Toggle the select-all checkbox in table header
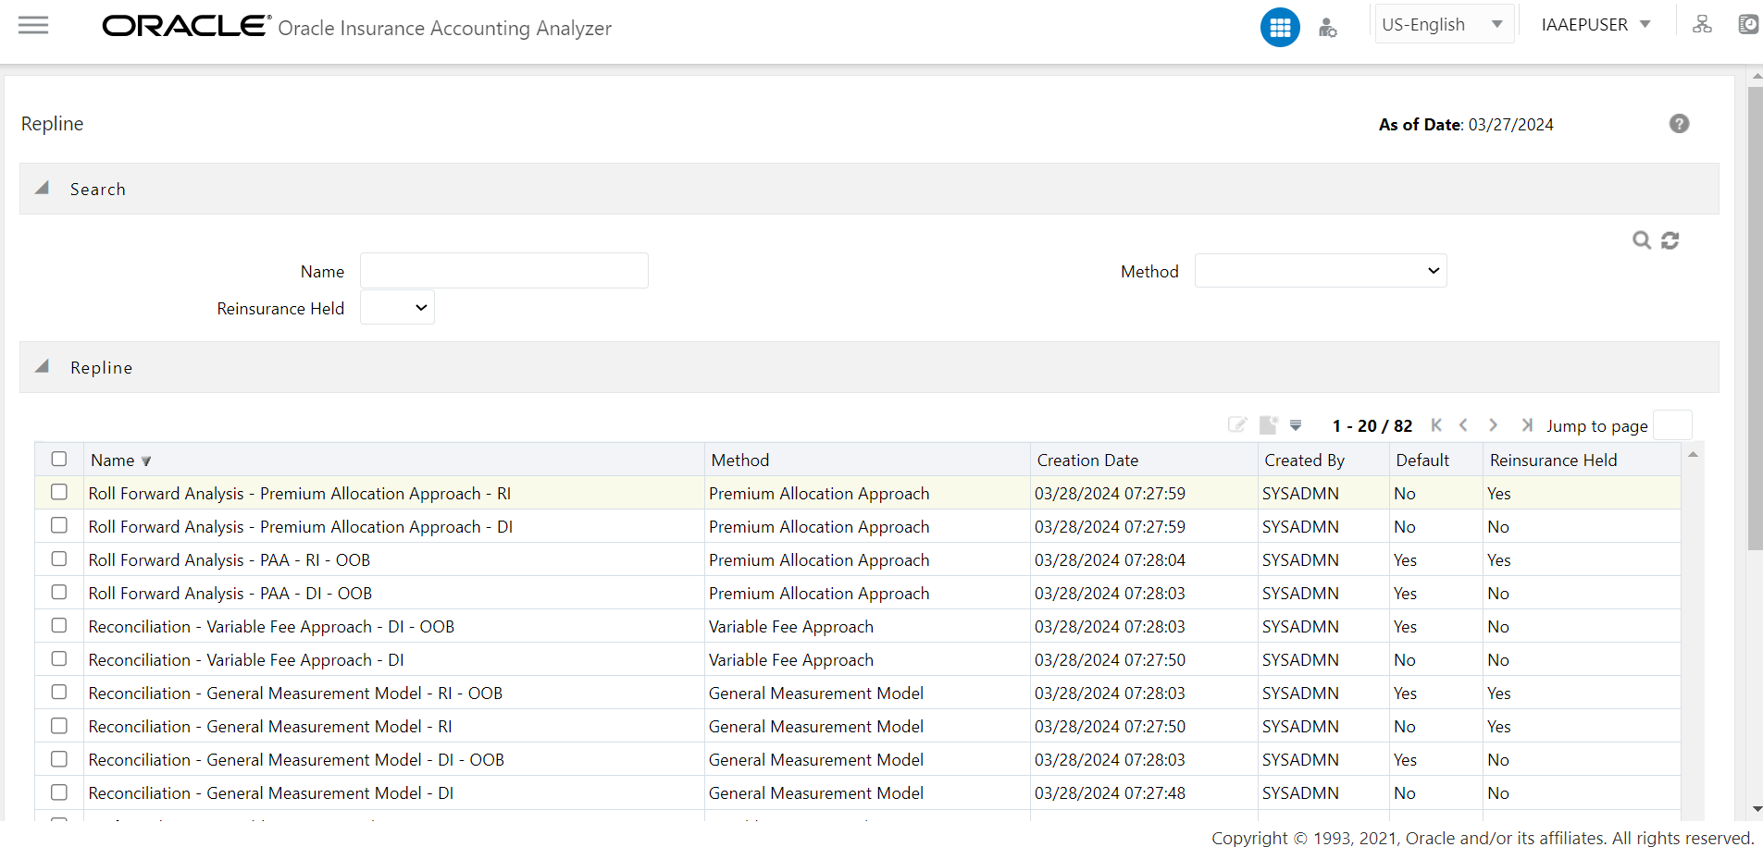Viewport: 1763px width, 847px height. coord(59,459)
